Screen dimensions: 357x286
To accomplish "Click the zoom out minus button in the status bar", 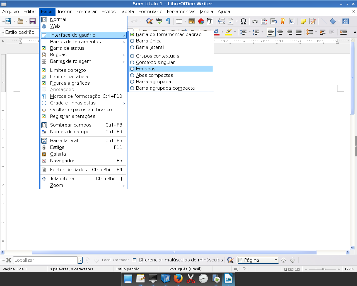I will [306, 269].
